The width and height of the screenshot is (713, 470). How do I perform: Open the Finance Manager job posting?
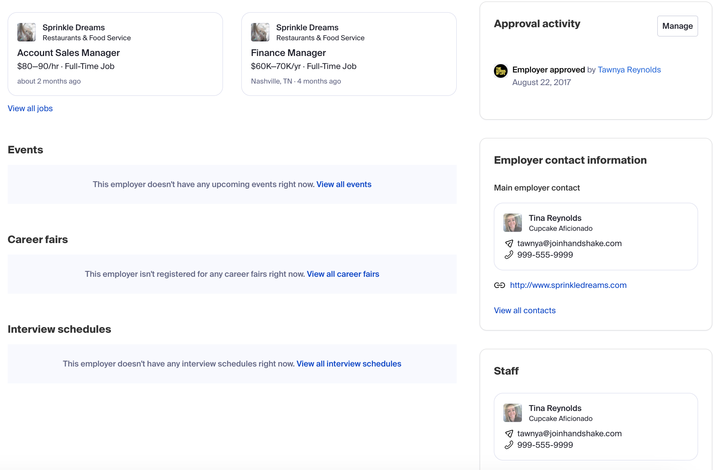coord(288,53)
